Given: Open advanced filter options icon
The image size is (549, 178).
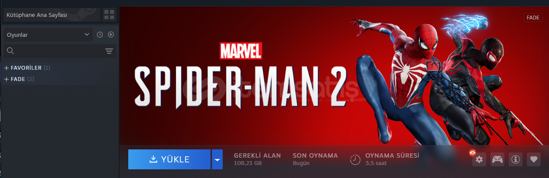Looking at the screenshot, I should [x=109, y=51].
